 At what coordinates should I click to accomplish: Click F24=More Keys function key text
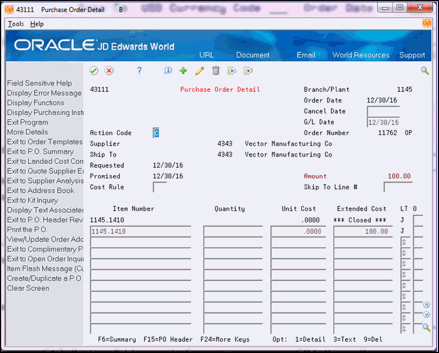[225, 339]
